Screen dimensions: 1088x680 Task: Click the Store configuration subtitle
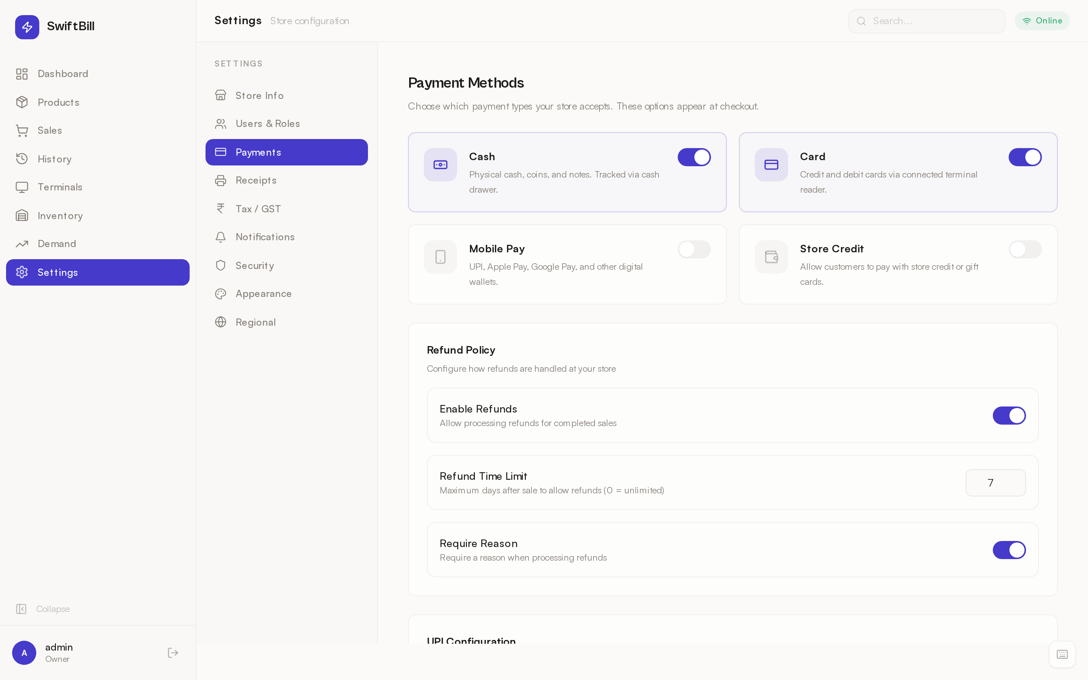309,21
